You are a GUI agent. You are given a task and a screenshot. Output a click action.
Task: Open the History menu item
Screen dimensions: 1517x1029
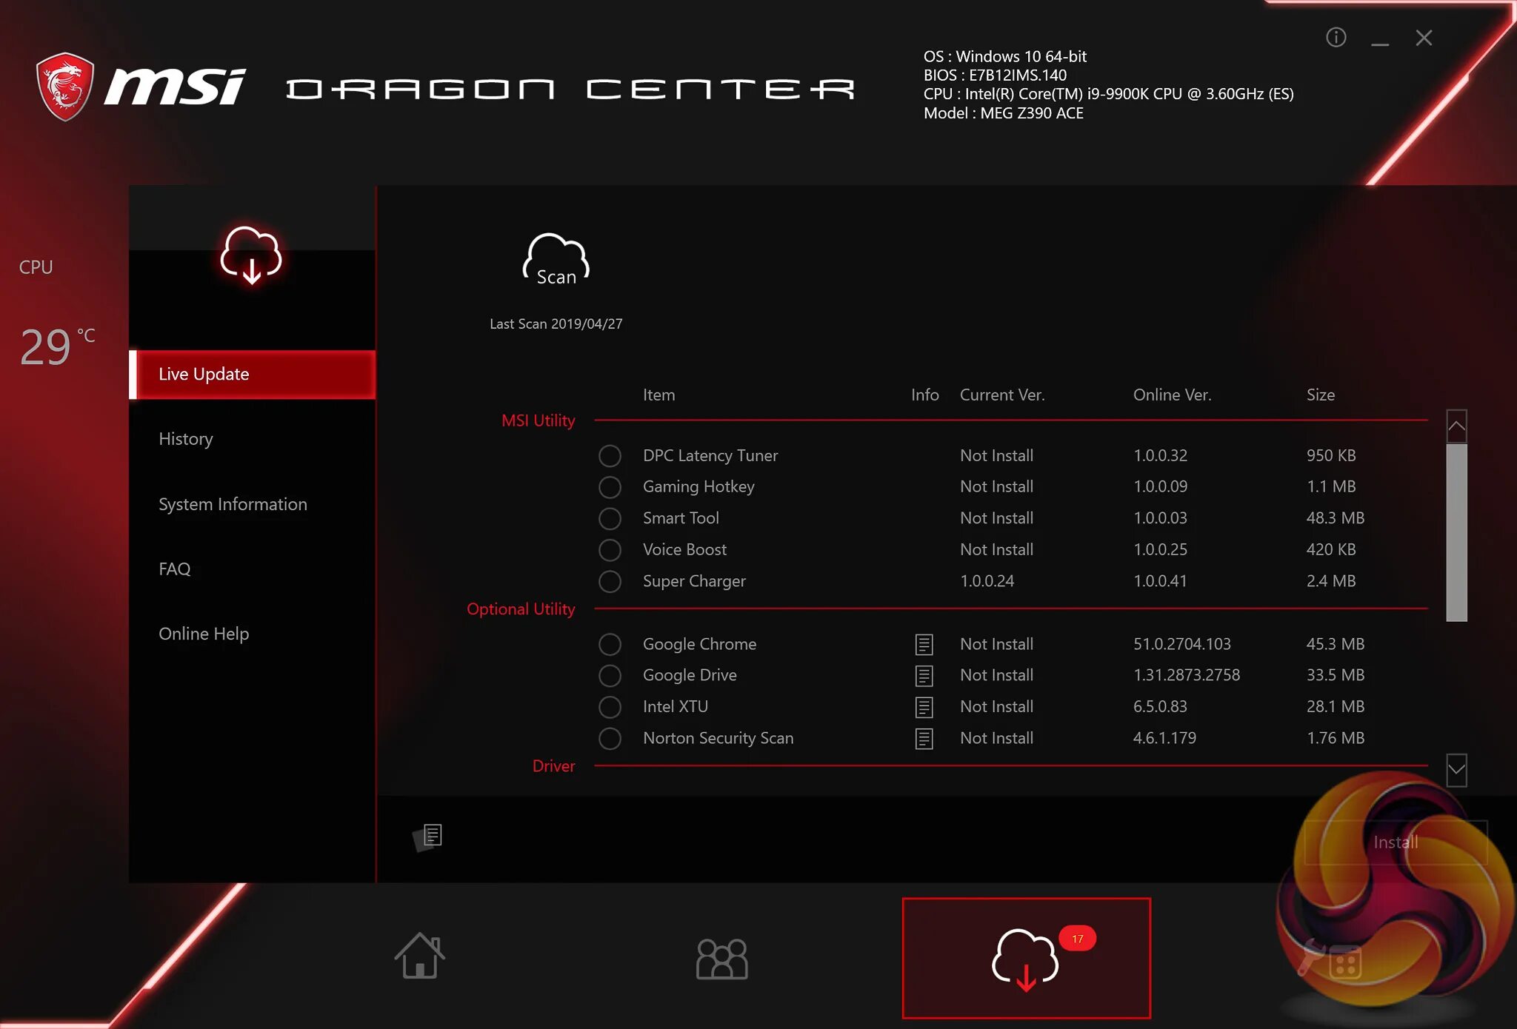[186, 439]
